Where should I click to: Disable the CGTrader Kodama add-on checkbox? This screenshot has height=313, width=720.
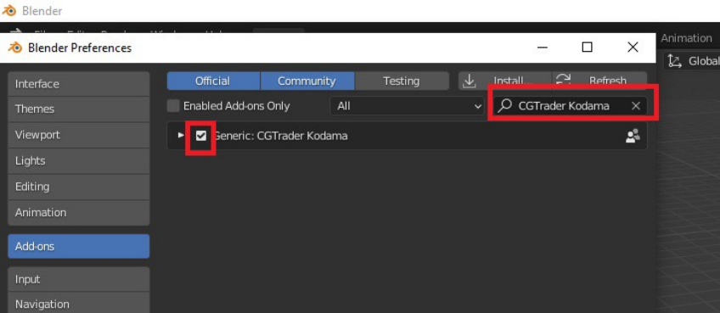pos(201,136)
